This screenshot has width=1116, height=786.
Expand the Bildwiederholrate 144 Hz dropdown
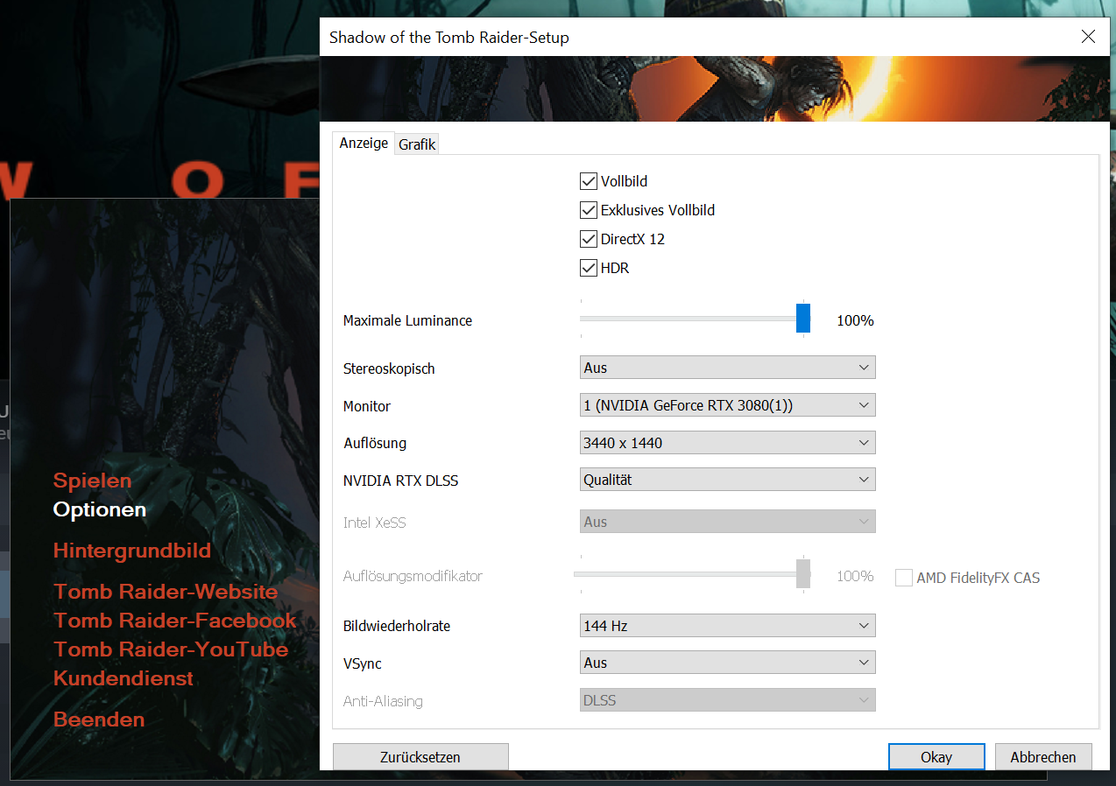point(727,626)
